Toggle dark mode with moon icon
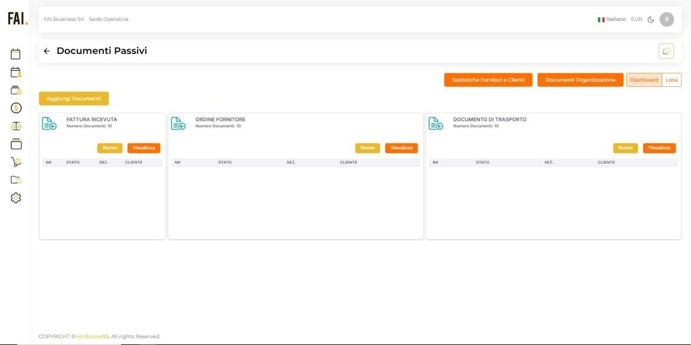This screenshot has width=691, height=345. tap(651, 20)
